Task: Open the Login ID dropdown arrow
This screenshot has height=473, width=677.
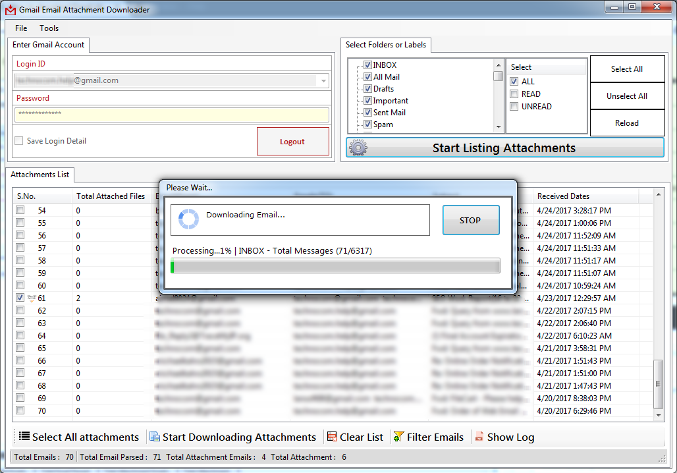Action: point(323,81)
